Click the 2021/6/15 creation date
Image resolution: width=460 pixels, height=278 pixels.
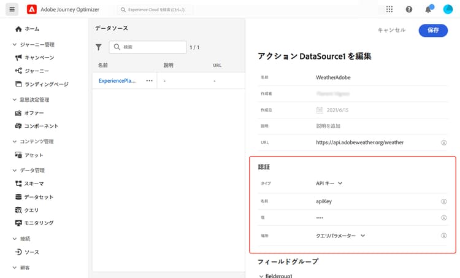(x=337, y=110)
